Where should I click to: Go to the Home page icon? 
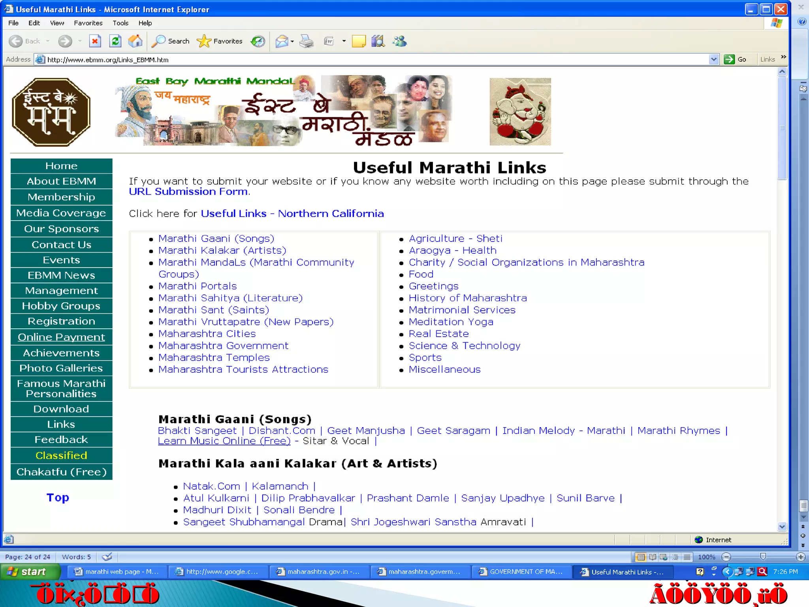pyautogui.click(x=135, y=41)
